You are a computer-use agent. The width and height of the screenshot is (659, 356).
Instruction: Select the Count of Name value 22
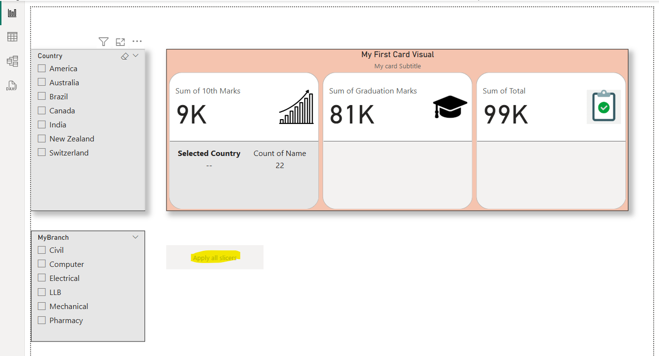pyautogui.click(x=280, y=165)
